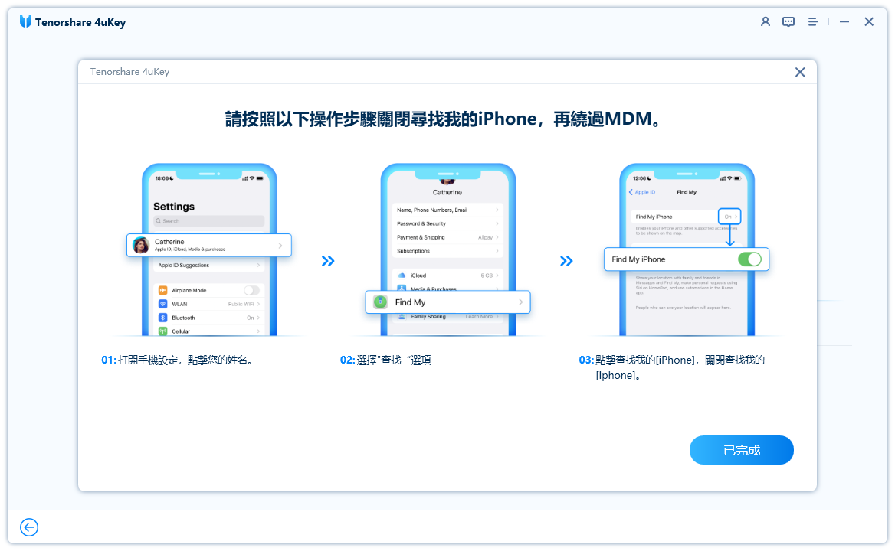
Task: Click the step 03 Find My iPhone illustration
Action: click(687, 249)
